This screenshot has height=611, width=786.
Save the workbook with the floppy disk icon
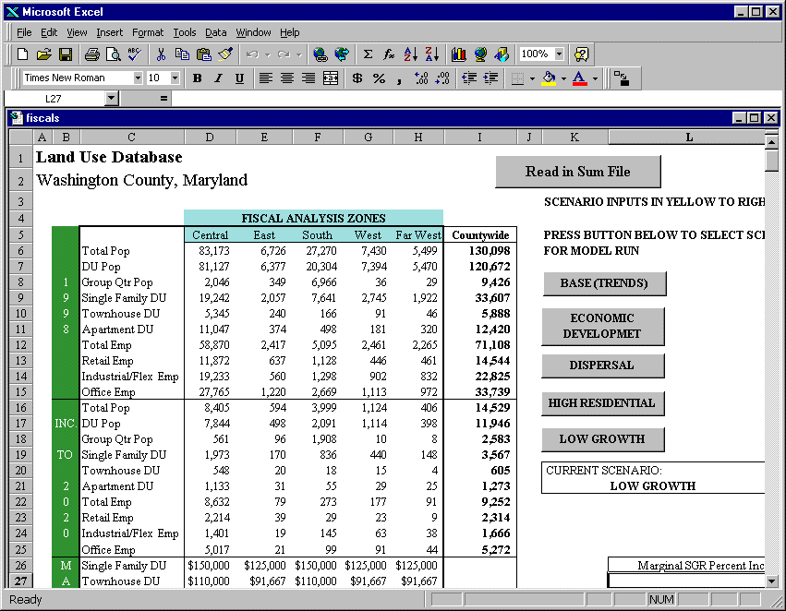[66, 54]
